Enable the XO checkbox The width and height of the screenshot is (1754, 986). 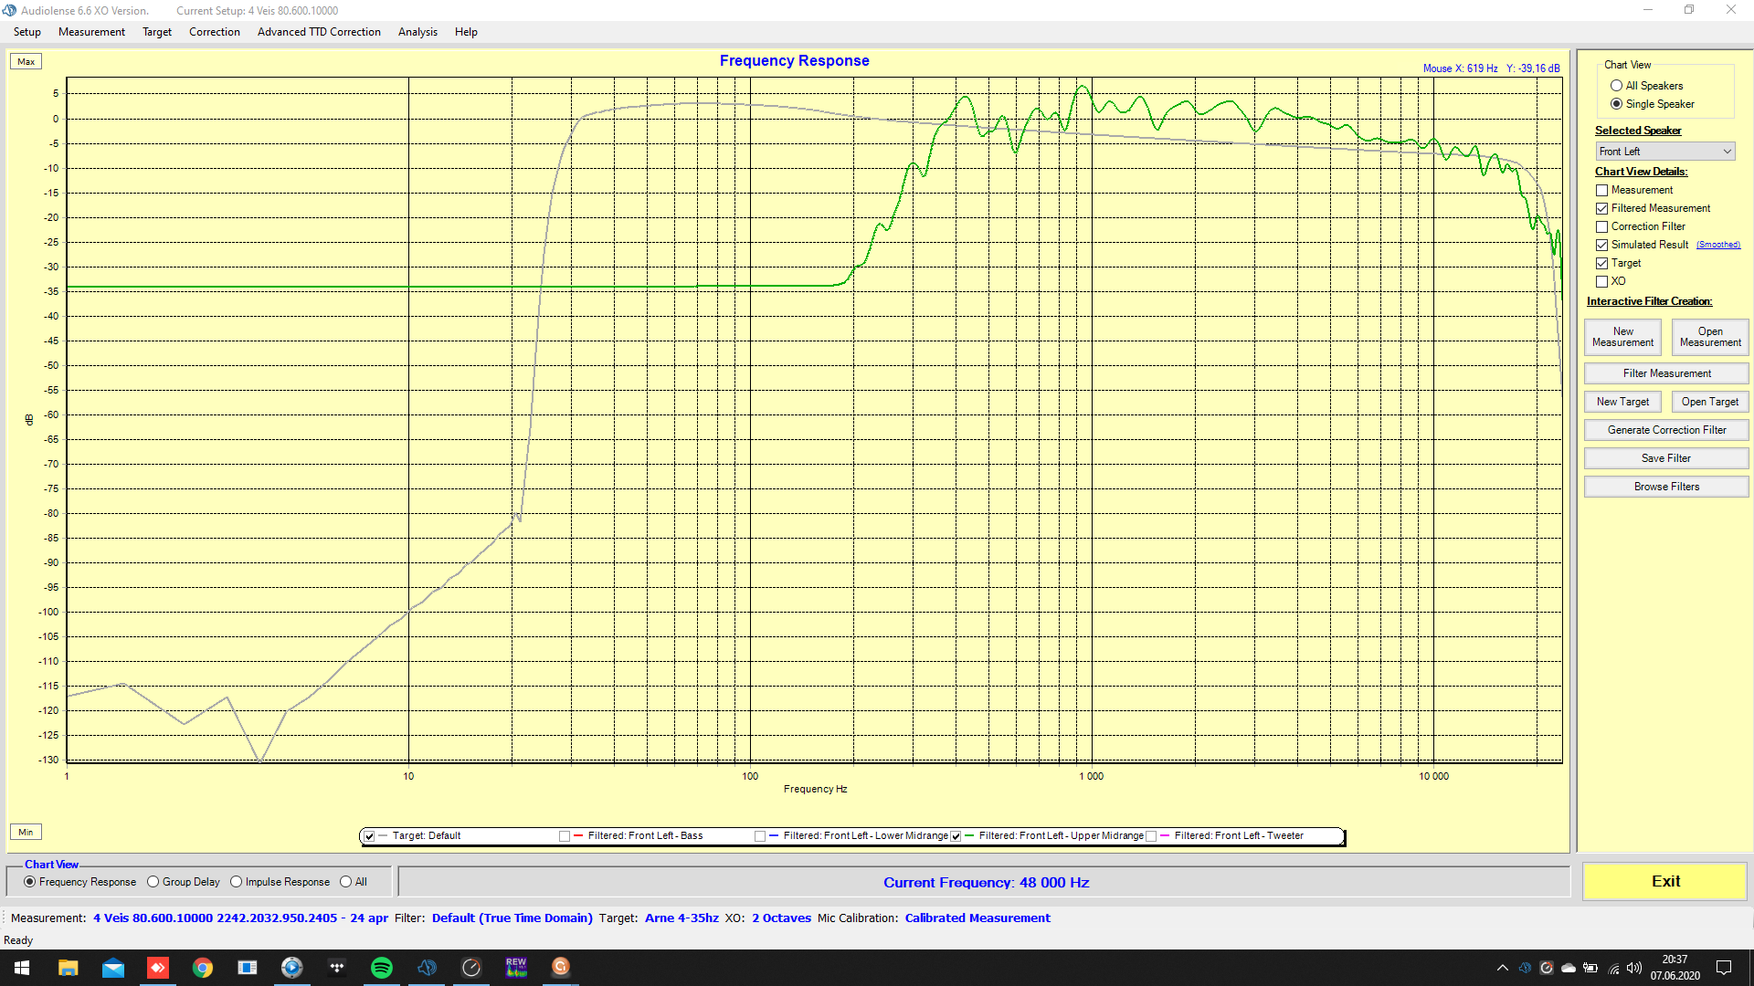pyautogui.click(x=1601, y=281)
